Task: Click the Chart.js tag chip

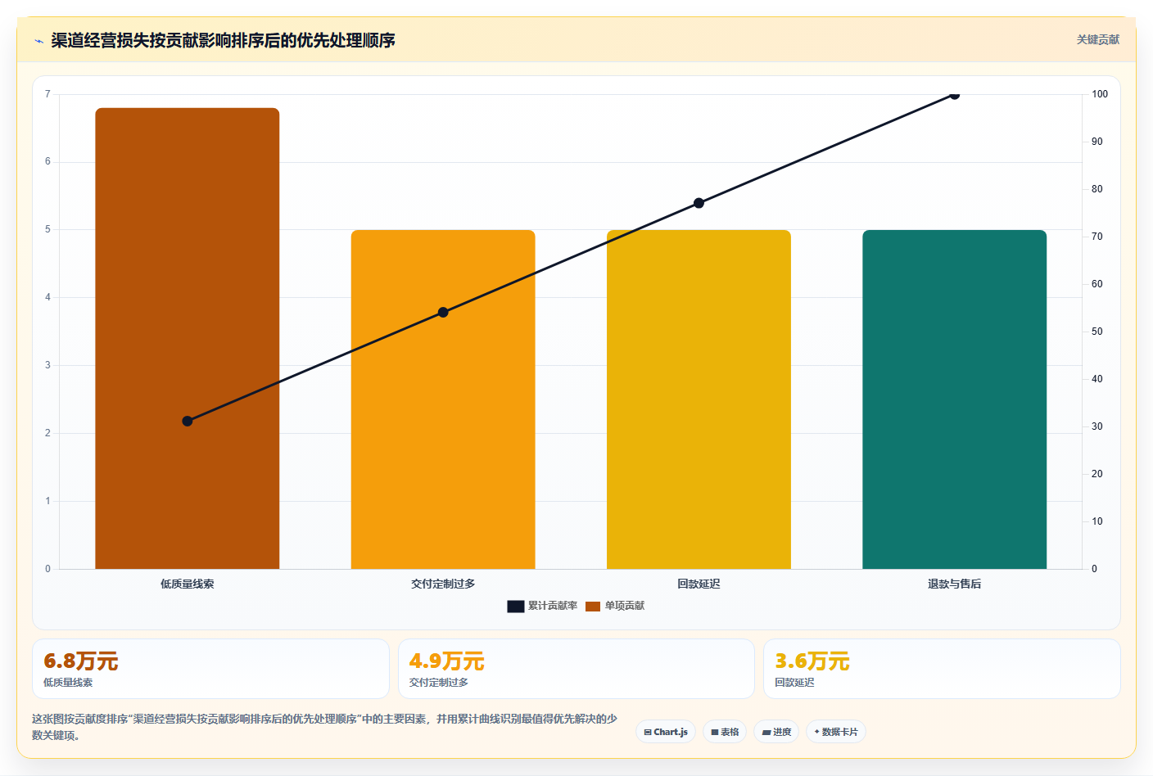Action: [x=666, y=732]
